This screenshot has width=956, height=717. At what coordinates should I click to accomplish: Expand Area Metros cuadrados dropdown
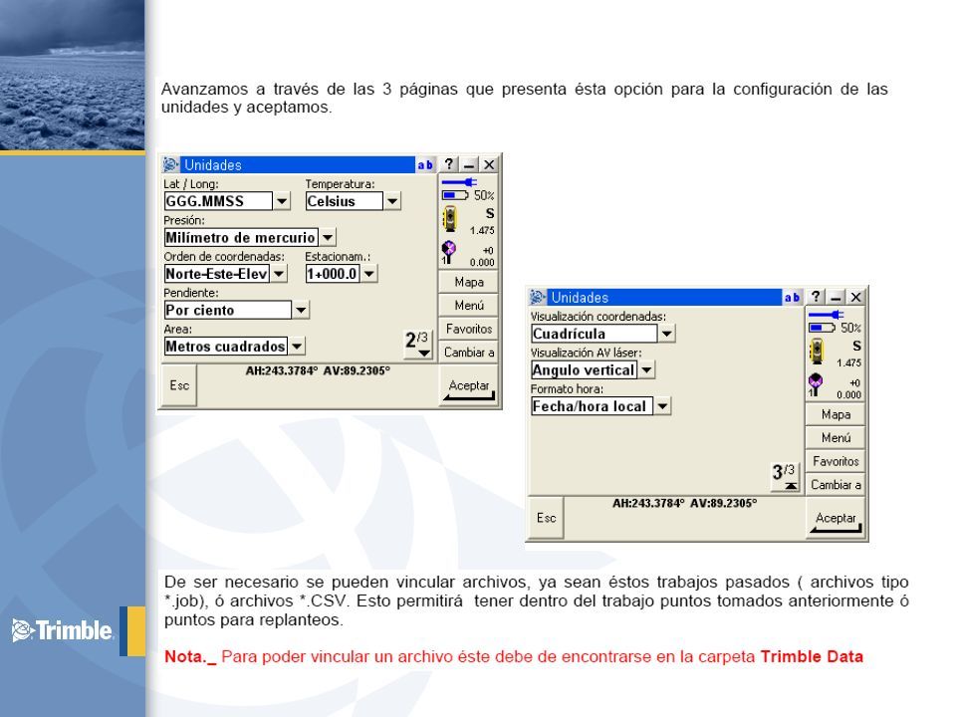(297, 347)
